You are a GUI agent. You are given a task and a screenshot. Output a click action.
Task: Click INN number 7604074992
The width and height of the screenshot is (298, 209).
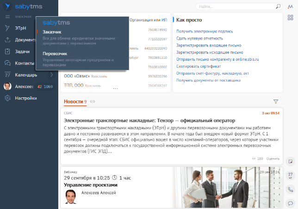pyautogui.click(x=157, y=30)
